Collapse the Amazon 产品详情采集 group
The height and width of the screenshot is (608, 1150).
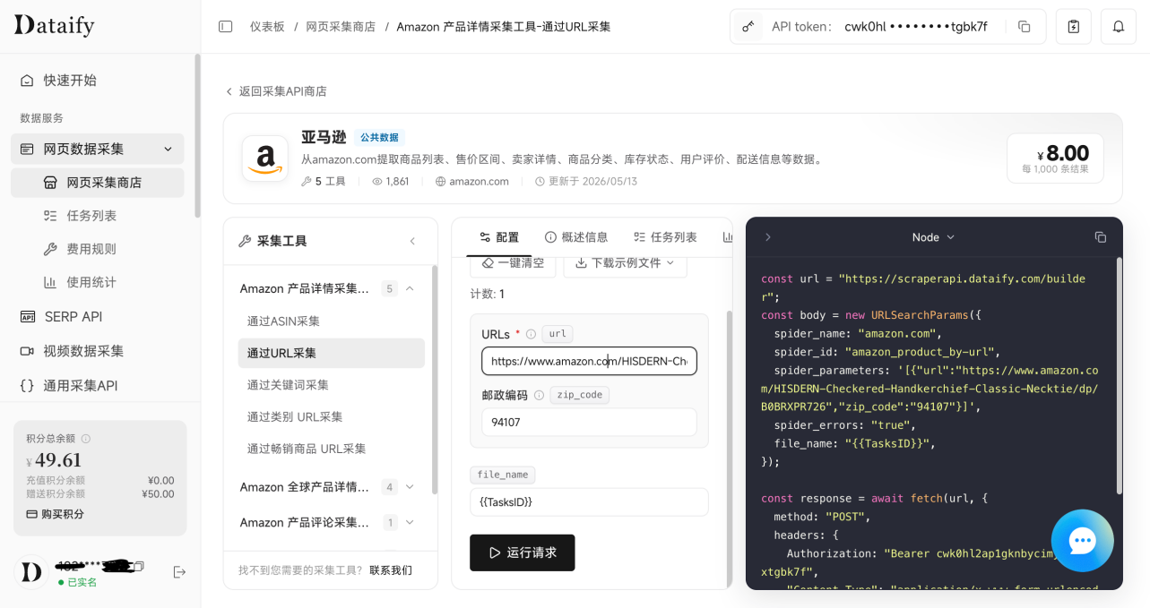[x=410, y=288]
